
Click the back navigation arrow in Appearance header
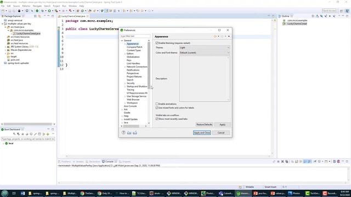pyautogui.click(x=215, y=36)
